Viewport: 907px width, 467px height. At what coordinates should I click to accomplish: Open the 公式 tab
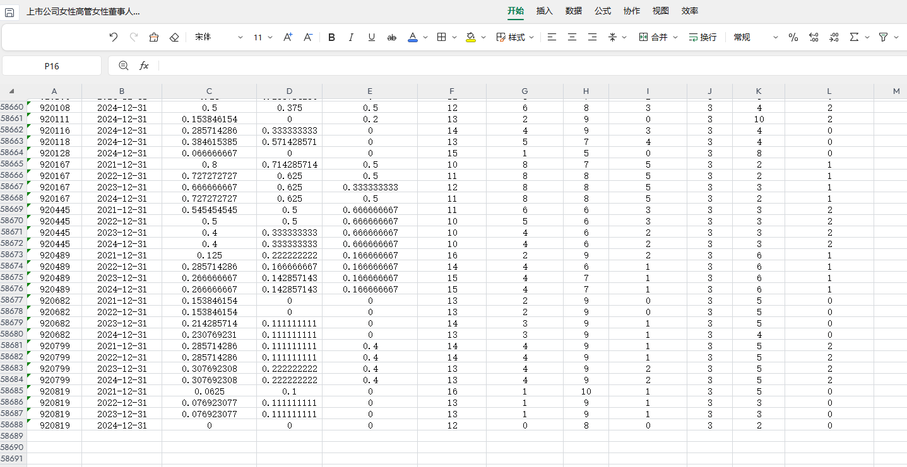[x=602, y=11]
